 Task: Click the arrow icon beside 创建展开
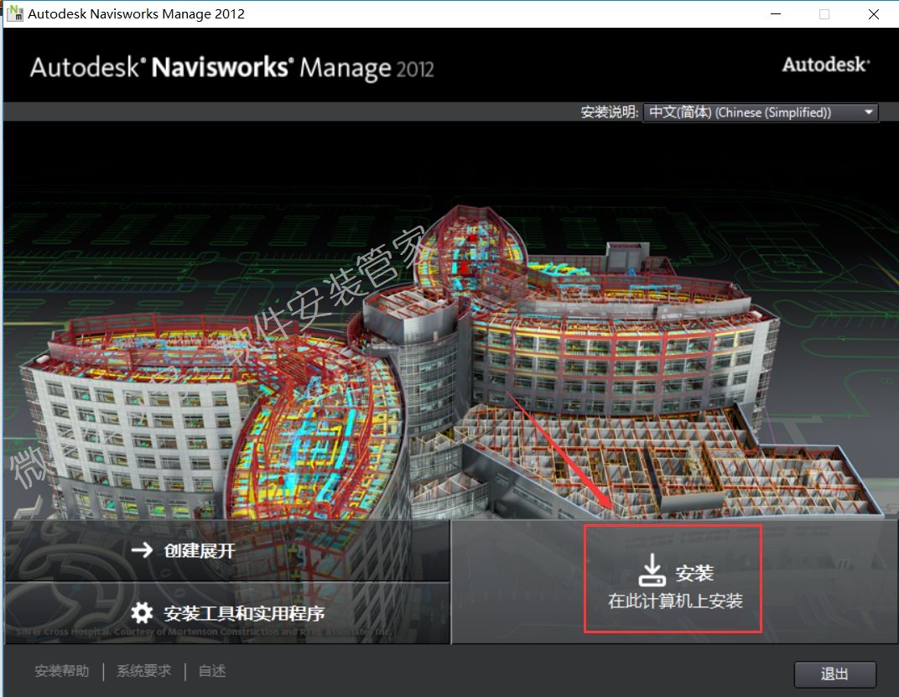point(143,550)
